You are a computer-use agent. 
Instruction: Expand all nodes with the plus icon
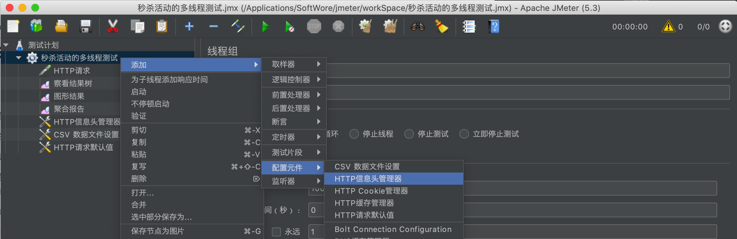pos(189,26)
